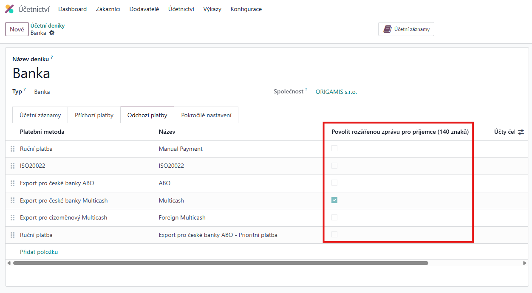Select Export pro české banky ABO method cell
The image size is (532, 293).
[57, 183]
